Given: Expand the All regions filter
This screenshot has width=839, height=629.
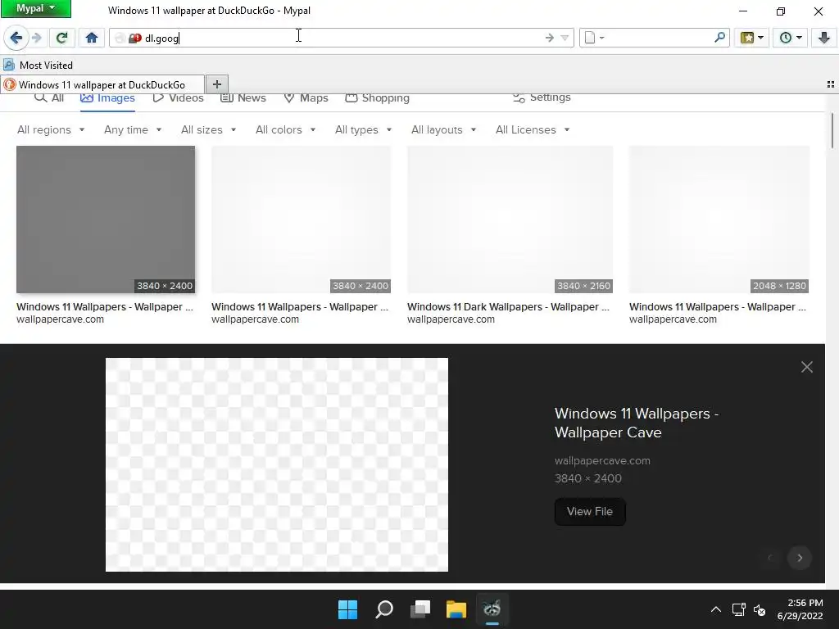Looking at the screenshot, I should click(51, 130).
